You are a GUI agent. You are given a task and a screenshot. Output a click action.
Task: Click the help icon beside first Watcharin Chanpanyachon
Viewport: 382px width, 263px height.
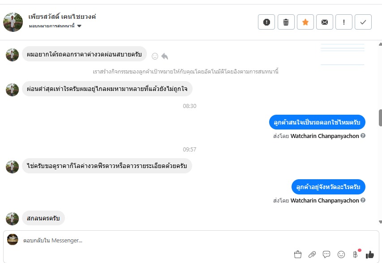pyautogui.click(x=363, y=136)
